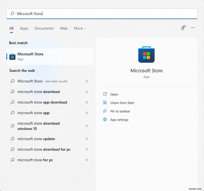The width and height of the screenshot is (204, 191).
Task: Open App settings via the gear icon
Action: 105,120
